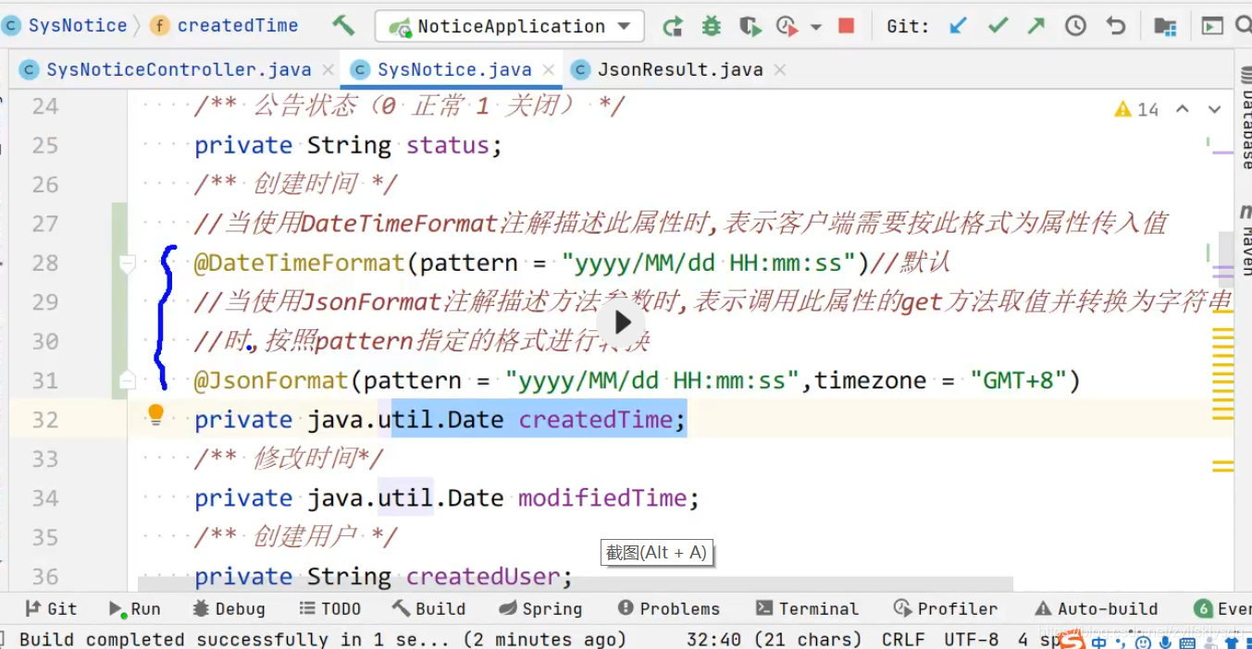Toggle the fold marker on line 31
This screenshot has width=1252, height=649.
coord(127,381)
